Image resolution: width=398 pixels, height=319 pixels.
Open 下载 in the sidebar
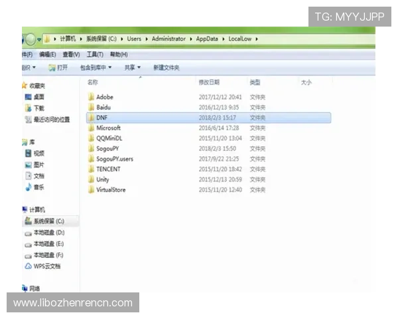34,108
